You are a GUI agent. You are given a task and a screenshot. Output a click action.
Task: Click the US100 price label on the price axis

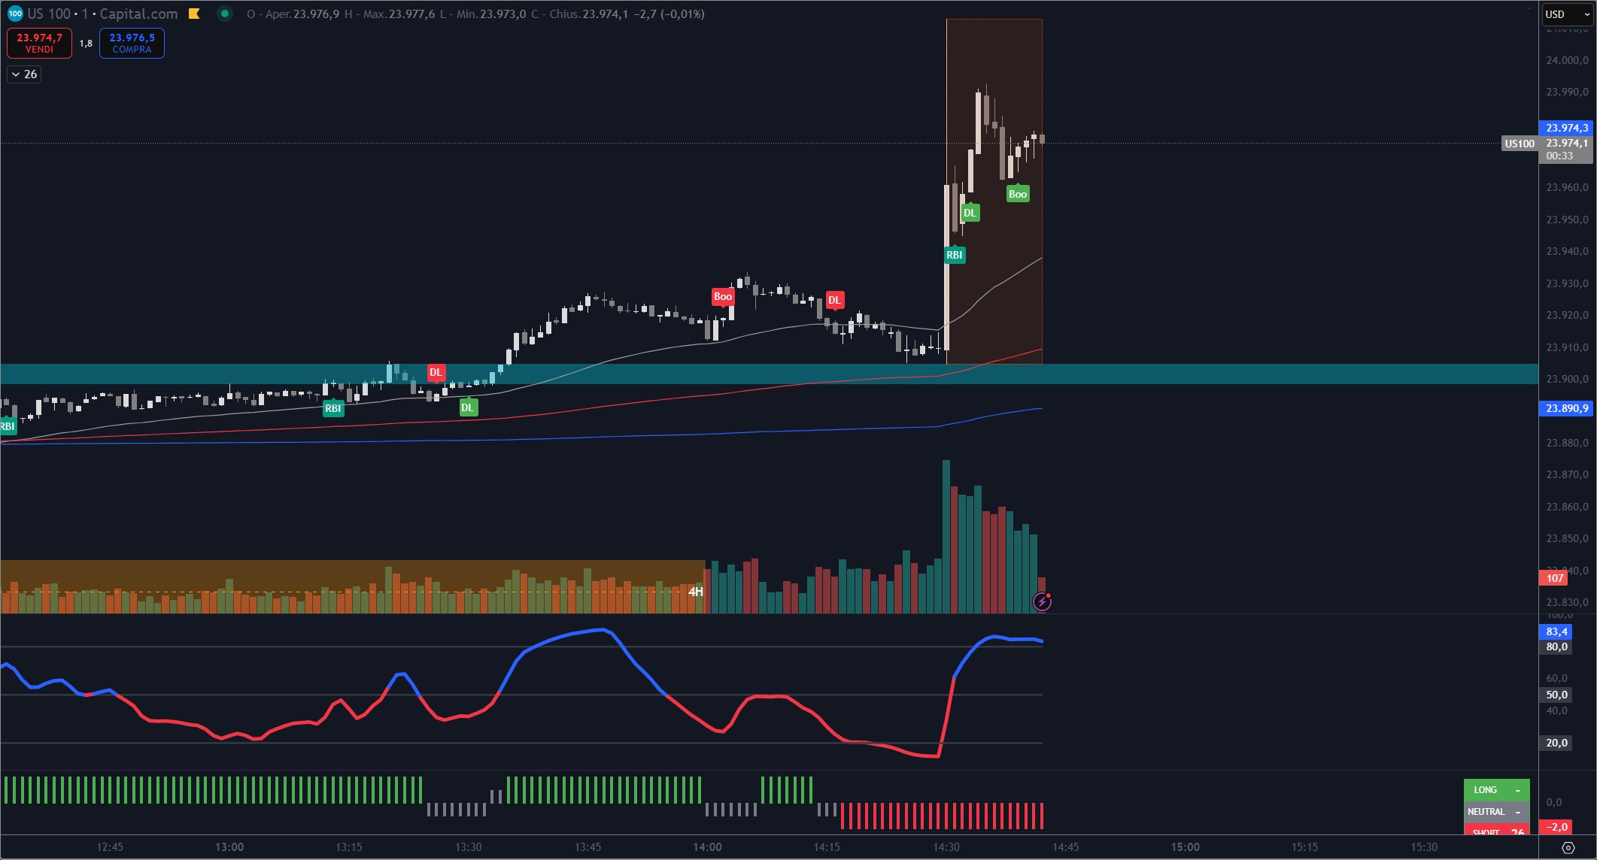[x=1519, y=144]
